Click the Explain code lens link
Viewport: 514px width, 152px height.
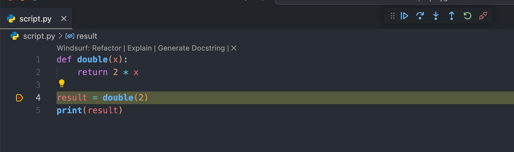point(140,48)
